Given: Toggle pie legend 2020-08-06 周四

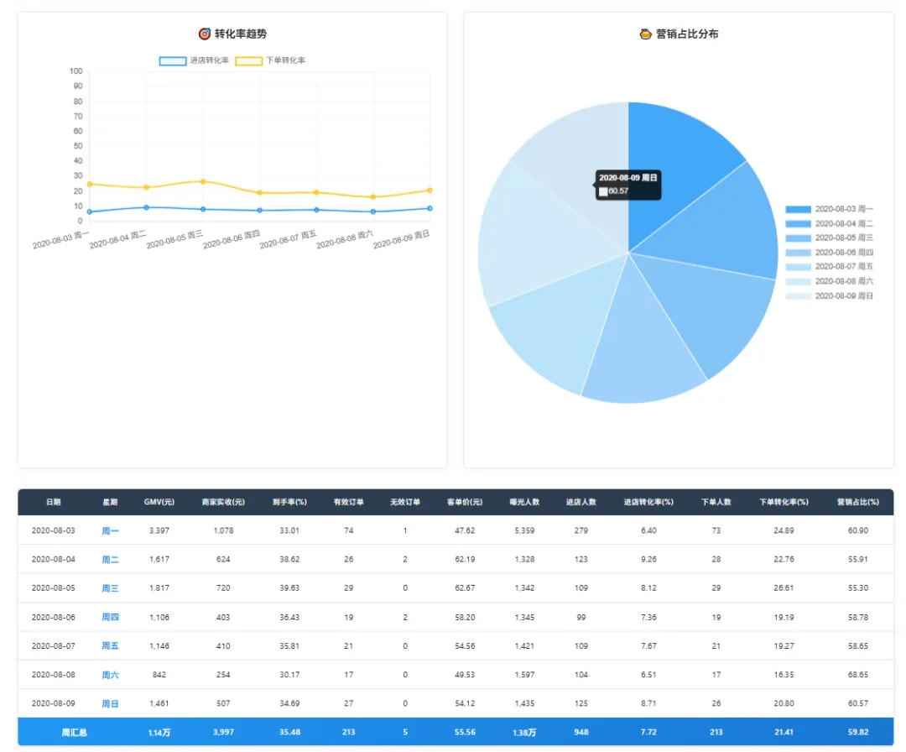Looking at the screenshot, I should coord(829,253).
